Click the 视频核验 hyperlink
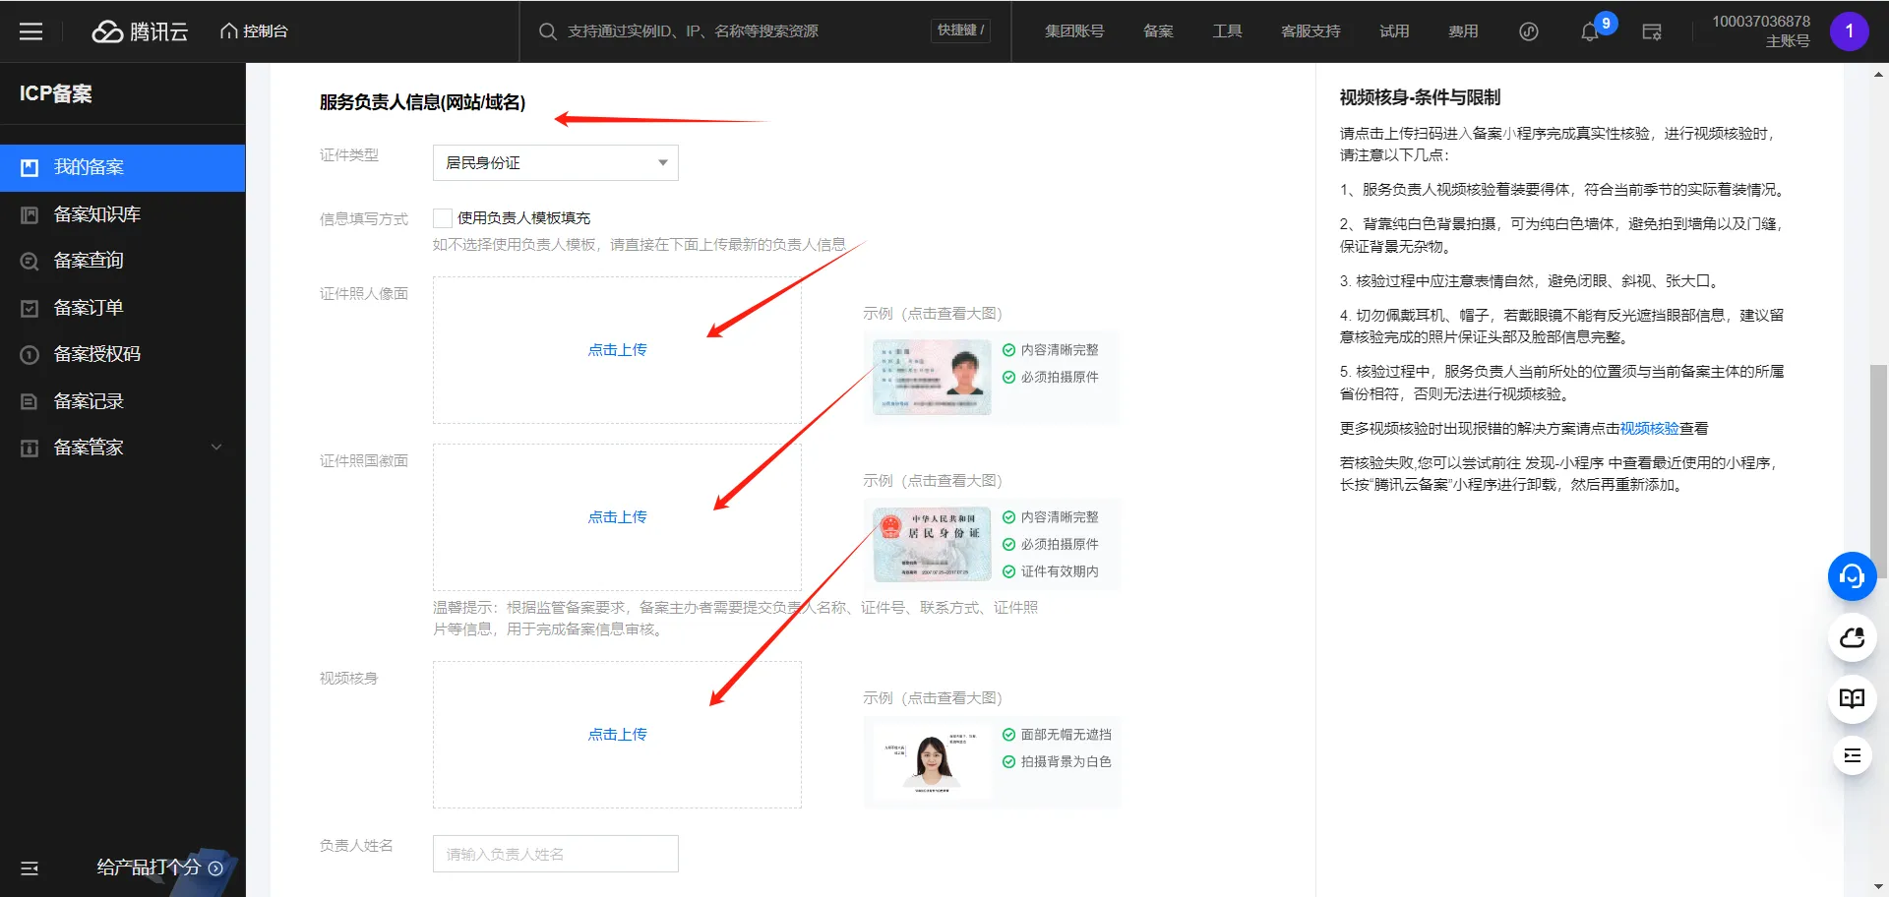 pyautogui.click(x=1649, y=429)
